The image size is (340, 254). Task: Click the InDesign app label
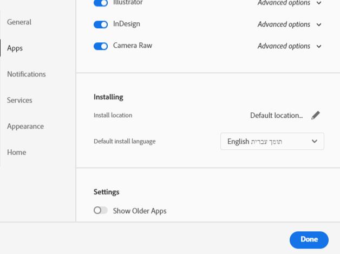click(x=127, y=24)
